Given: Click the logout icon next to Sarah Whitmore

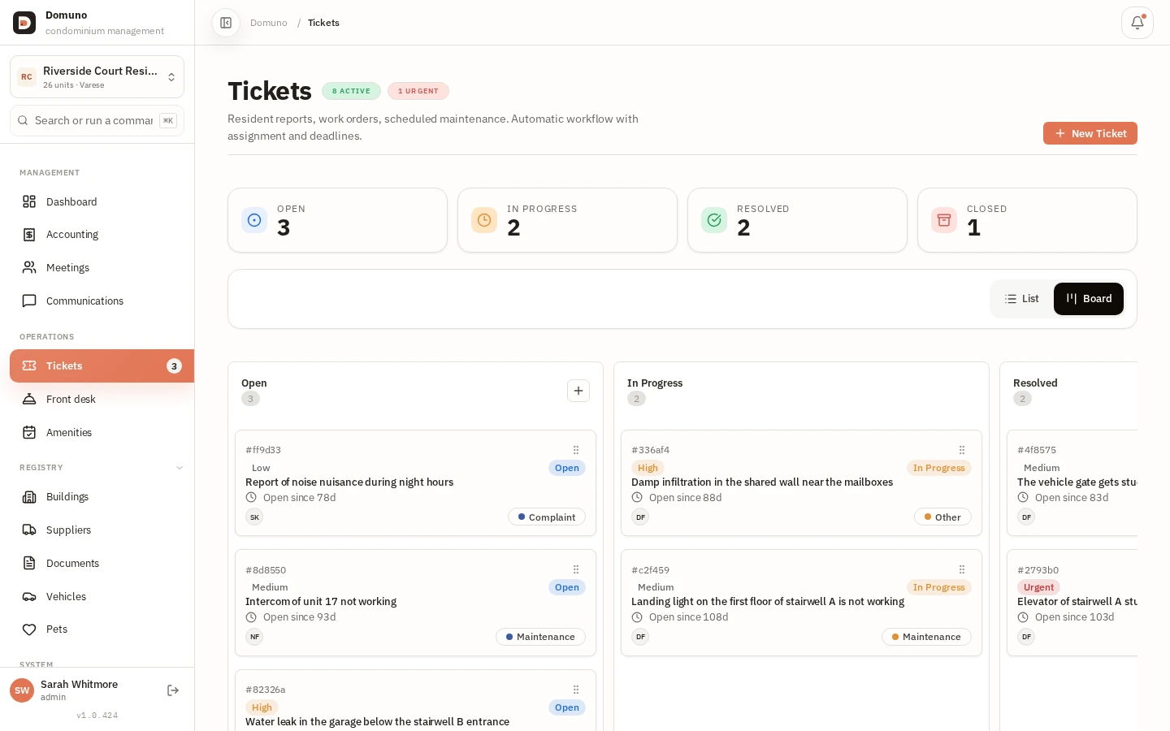Looking at the screenshot, I should click(173, 690).
